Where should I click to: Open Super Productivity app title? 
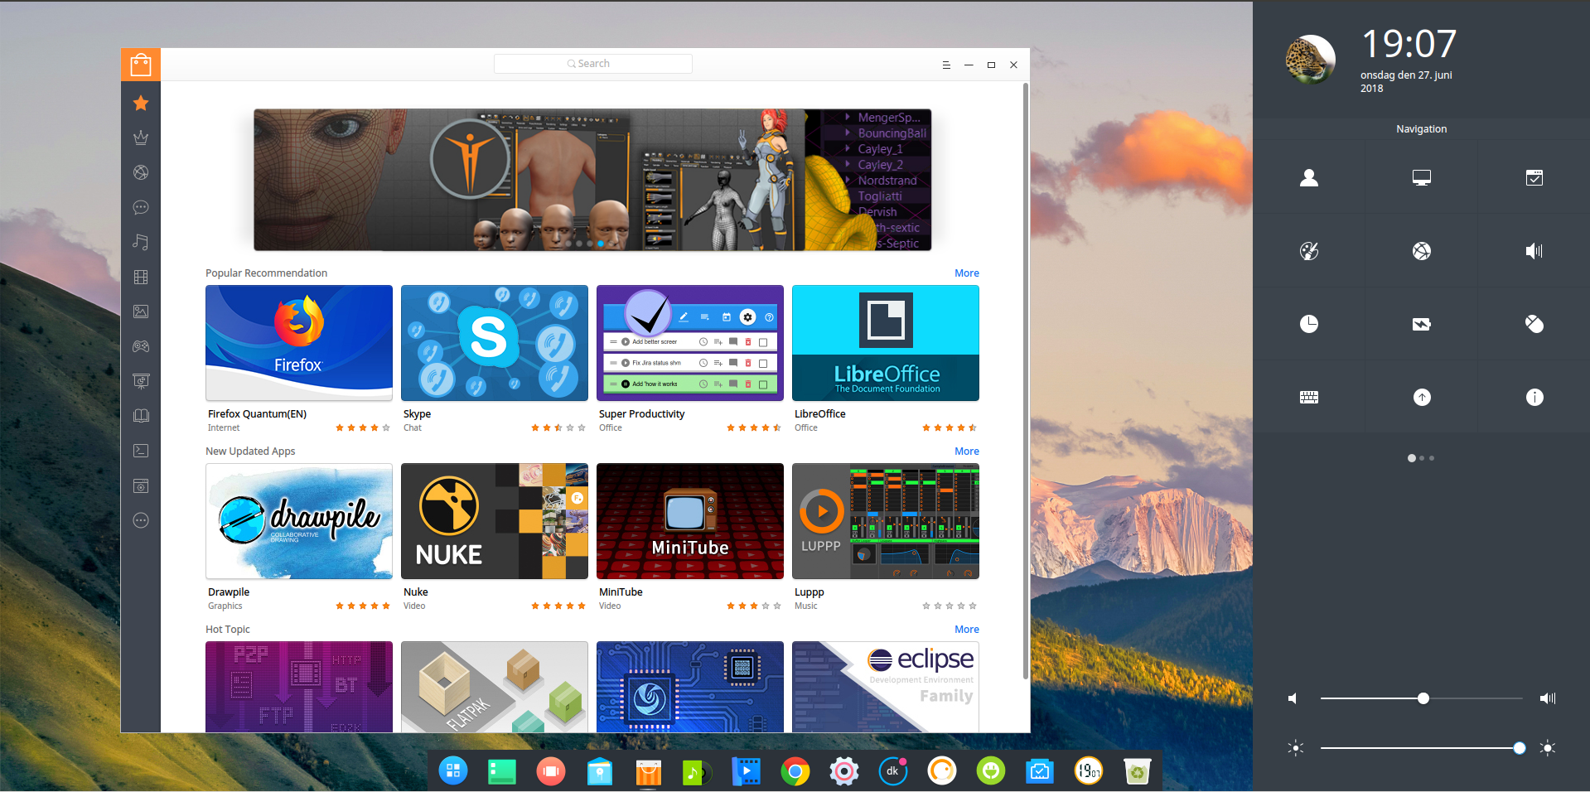[641, 414]
